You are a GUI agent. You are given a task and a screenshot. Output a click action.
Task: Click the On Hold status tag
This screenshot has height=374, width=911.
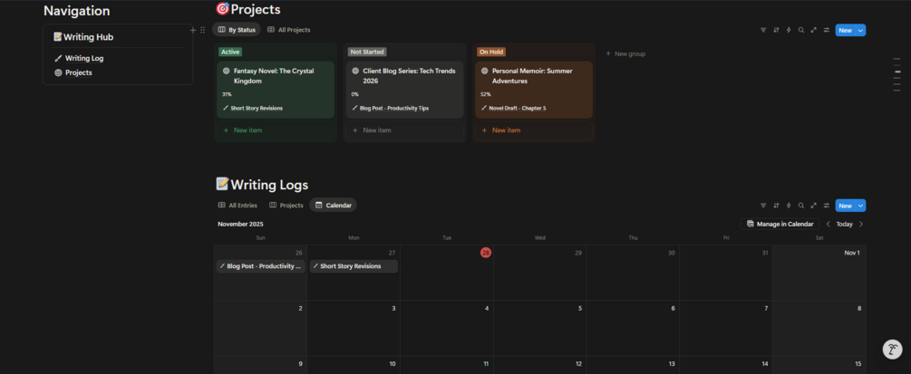pyautogui.click(x=490, y=52)
